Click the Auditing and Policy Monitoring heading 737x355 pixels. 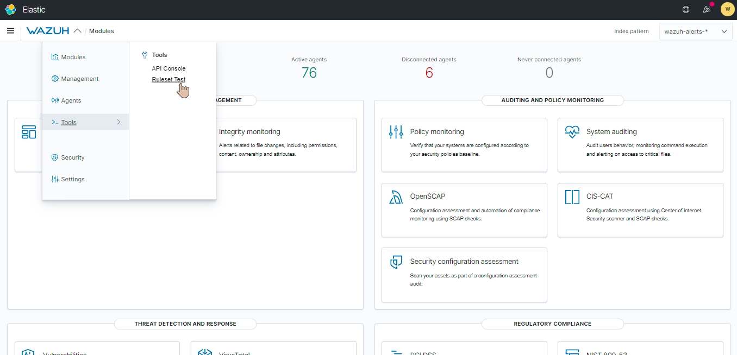(553, 100)
